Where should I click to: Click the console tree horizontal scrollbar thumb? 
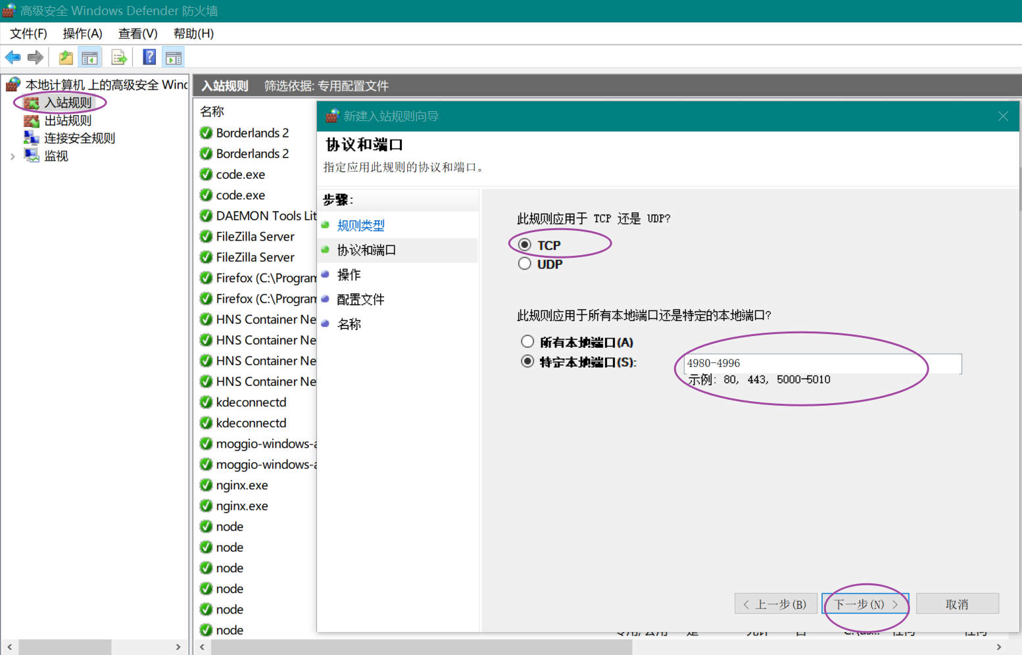pos(64,647)
